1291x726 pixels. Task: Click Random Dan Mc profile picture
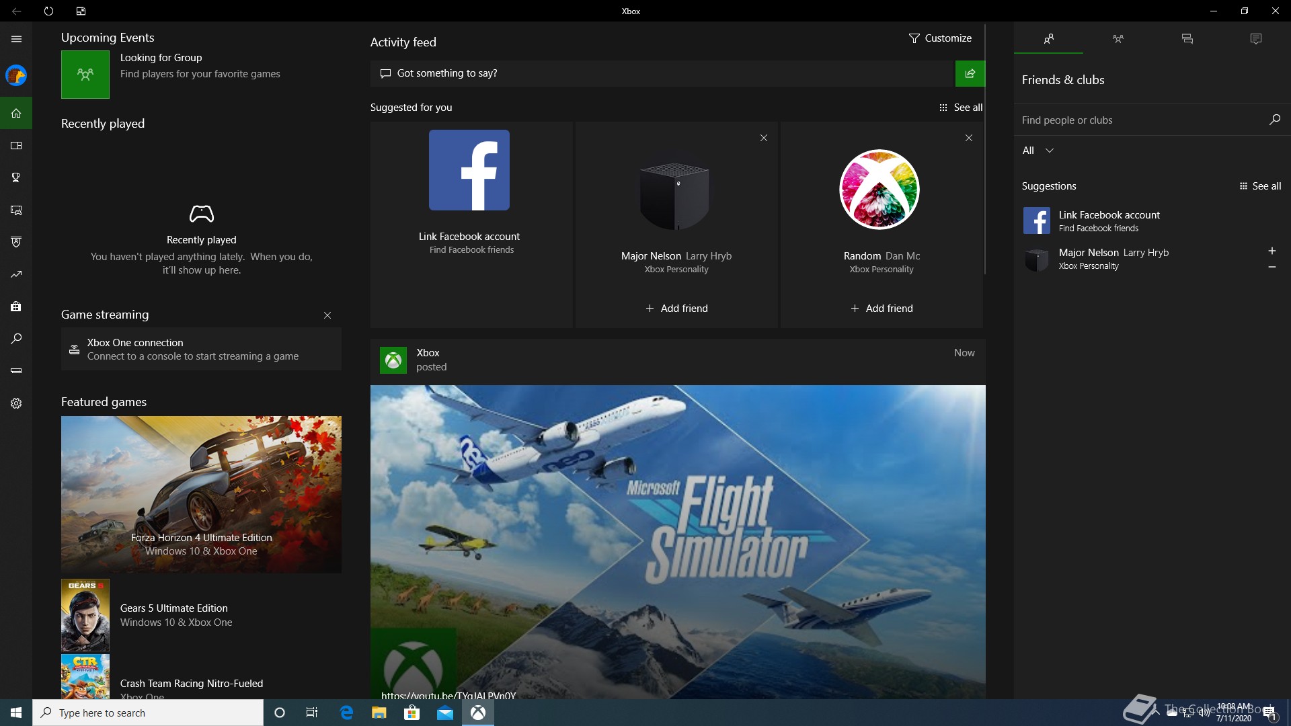pyautogui.click(x=879, y=190)
